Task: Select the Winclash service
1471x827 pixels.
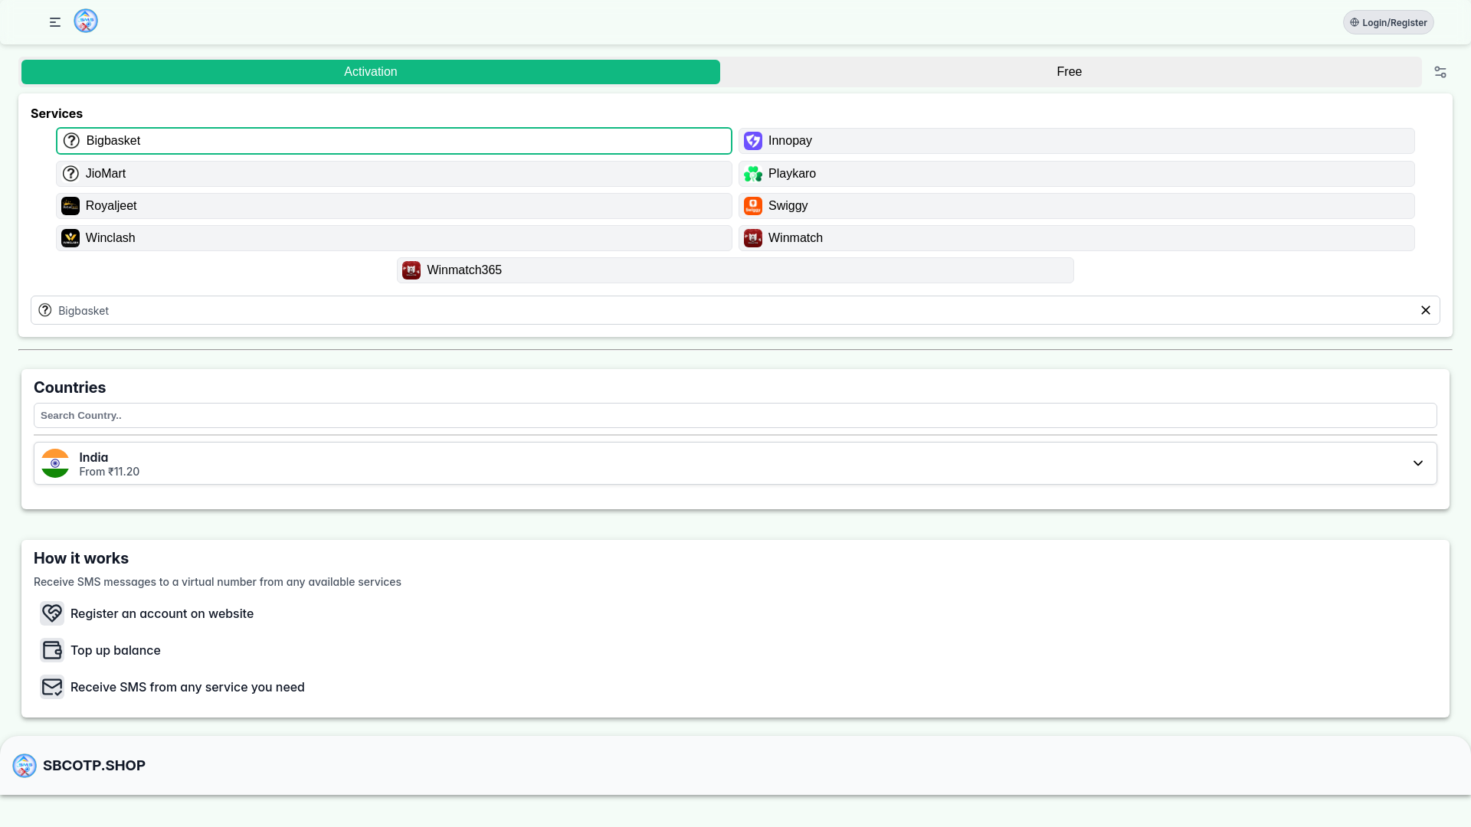Action: point(394,238)
